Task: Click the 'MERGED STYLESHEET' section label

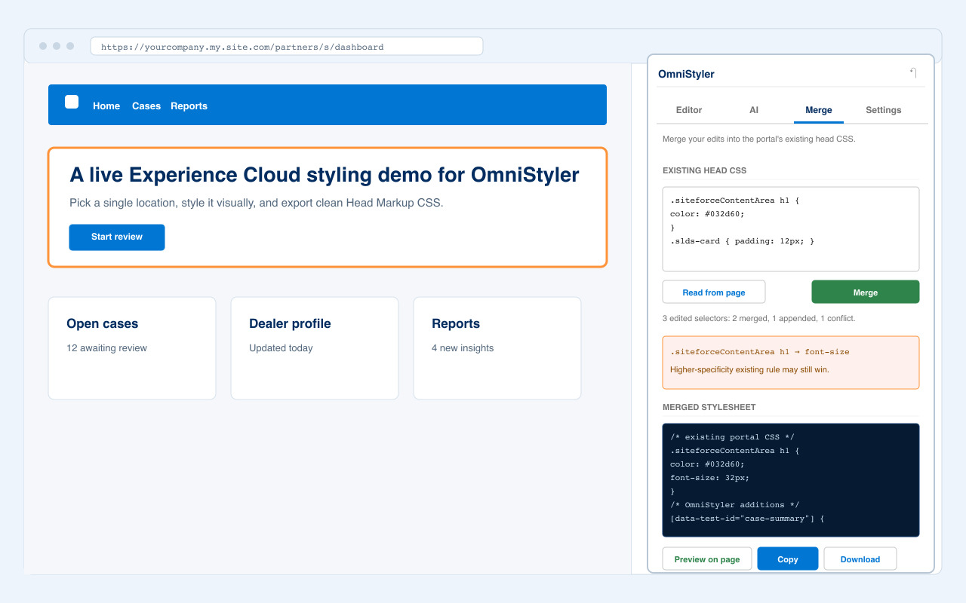Action: pos(709,407)
